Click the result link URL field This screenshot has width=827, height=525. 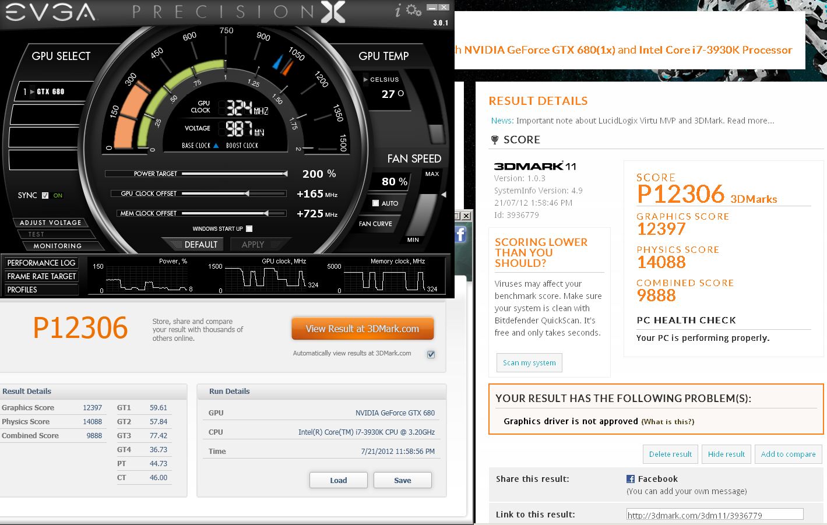coord(715,515)
